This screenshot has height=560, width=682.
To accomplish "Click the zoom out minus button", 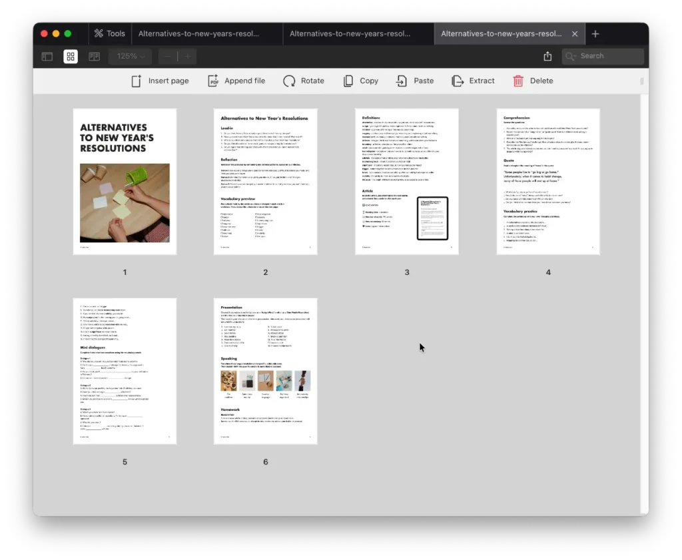I will (168, 57).
